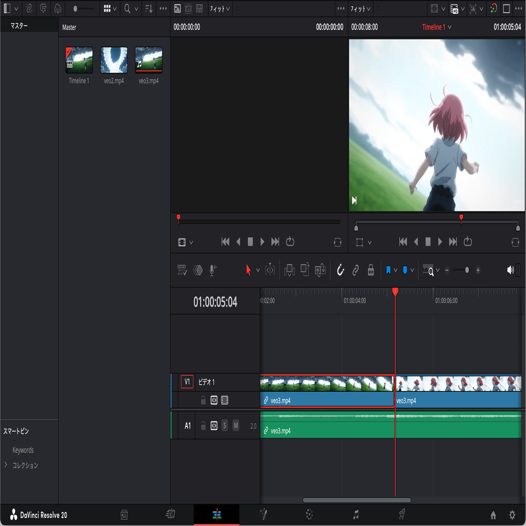Select the veo2.mp4 thumbnail in media pool

(x=114, y=60)
